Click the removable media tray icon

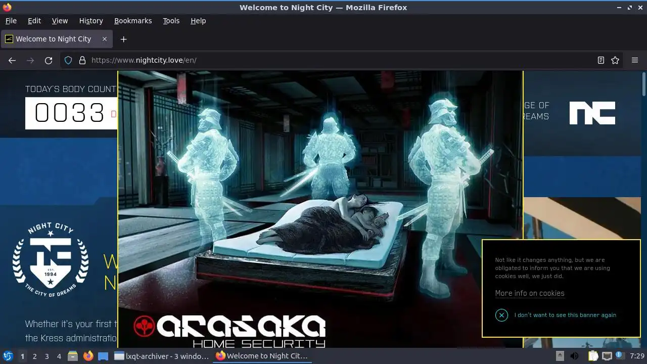tap(560, 356)
